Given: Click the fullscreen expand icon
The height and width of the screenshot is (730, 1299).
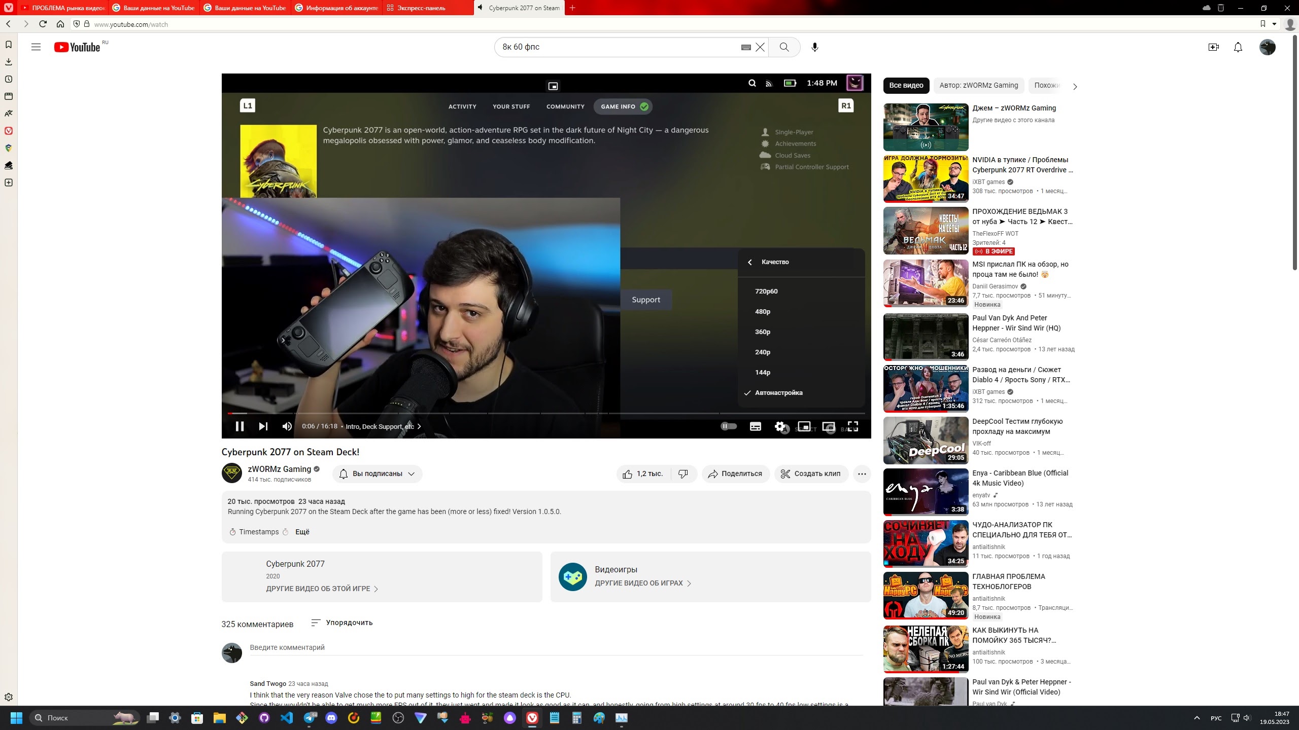Looking at the screenshot, I should click(x=853, y=426).
